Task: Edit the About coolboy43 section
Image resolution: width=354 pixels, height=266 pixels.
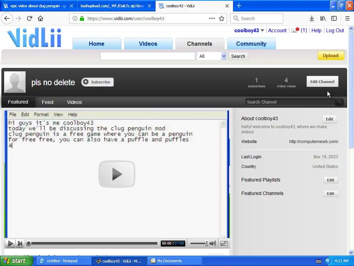Action: (329, 119)
